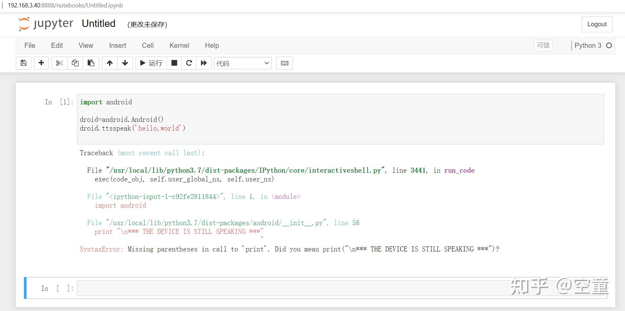This screenshot has height=311, width=625.
Task: Focus the empty code cell input
Action: 293,288
